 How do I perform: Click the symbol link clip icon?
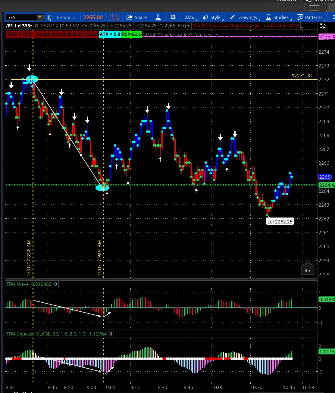point(49,17)
